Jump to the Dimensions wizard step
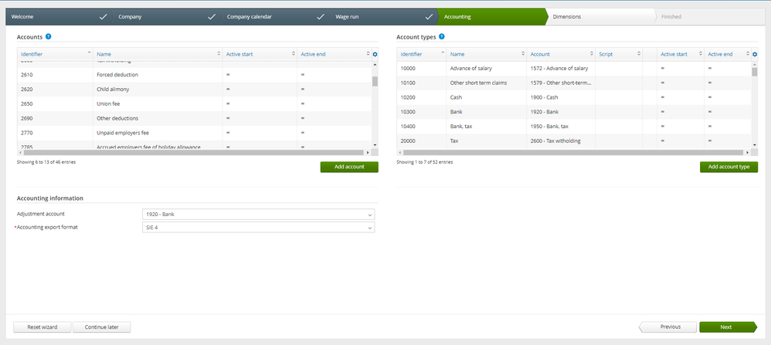 pyautogui.click(x=600, y=17)
